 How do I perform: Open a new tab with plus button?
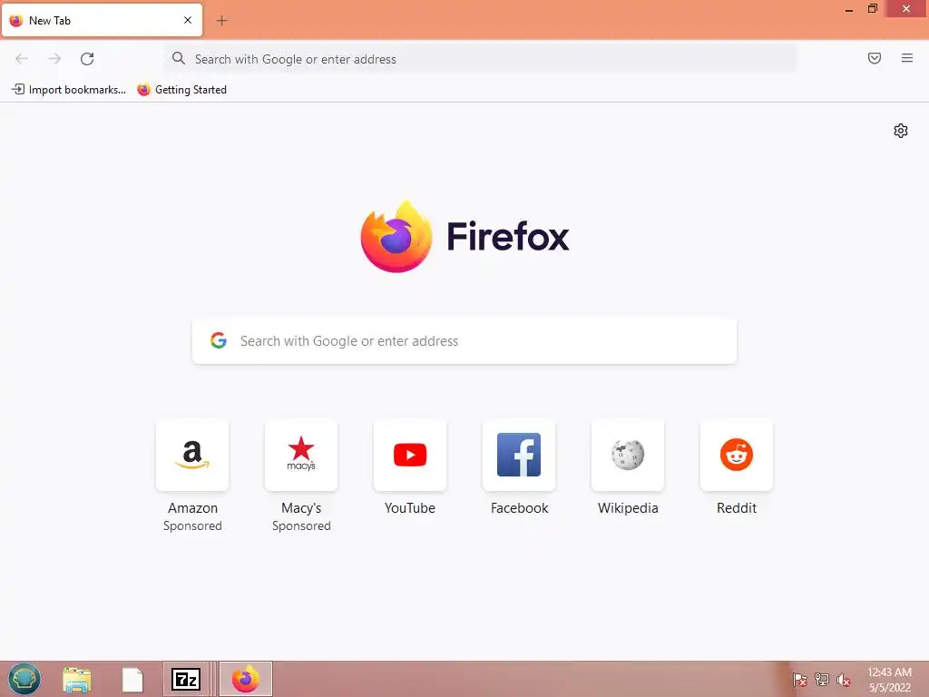point(221,21)
